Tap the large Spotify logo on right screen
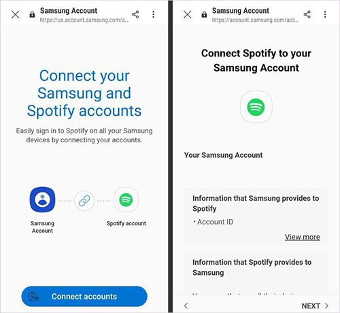Image resolution: width=340 pixels, height=313 pixels. tap(256, 107)
